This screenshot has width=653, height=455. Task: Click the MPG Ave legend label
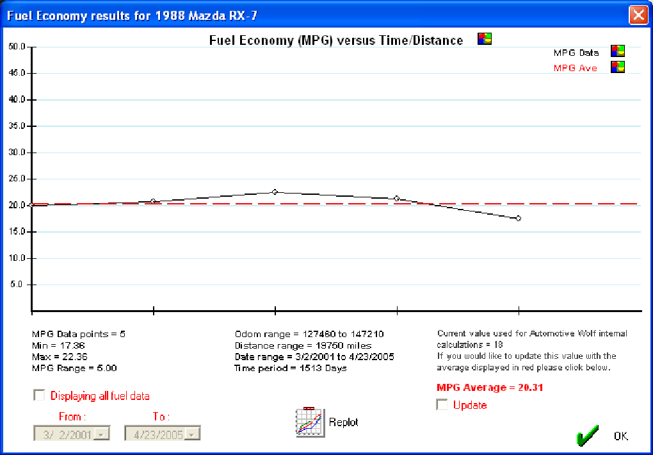575,68
